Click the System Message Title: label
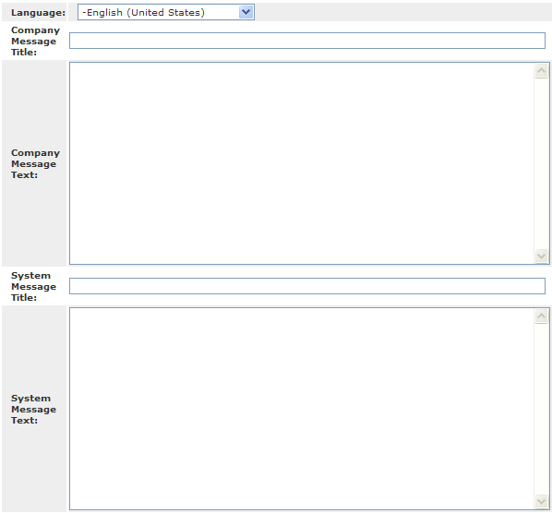Screen dimensions: 552x513 [x=33, y=287]
